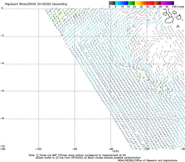Click the 0 latitude axis label

(x=2, y=8)
